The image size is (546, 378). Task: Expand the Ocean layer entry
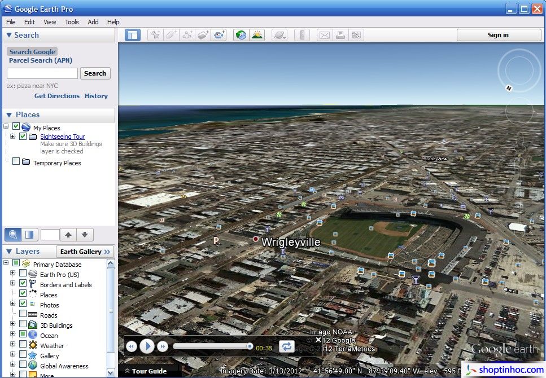[x=12, y=335]
